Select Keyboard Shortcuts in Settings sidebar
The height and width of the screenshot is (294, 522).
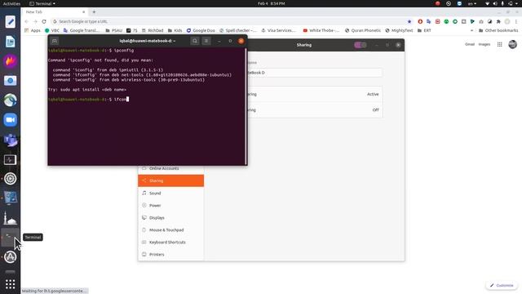point(170,243)
